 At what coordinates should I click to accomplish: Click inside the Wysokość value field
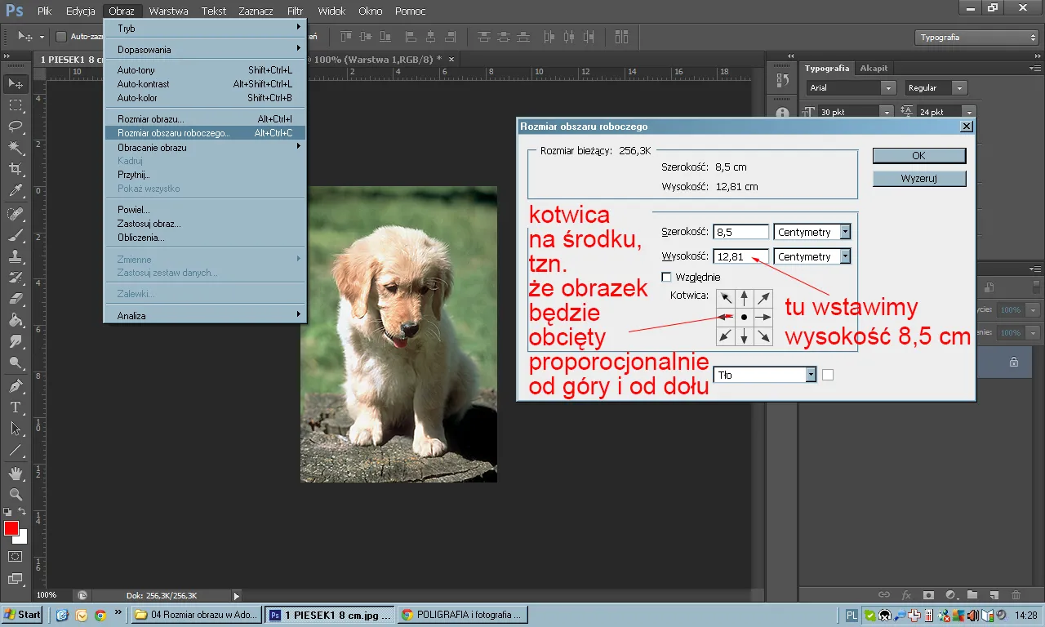735,256
